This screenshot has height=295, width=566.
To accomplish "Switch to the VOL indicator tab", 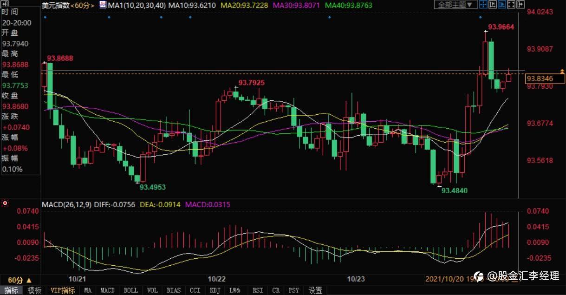I will [x=152, y=290].
